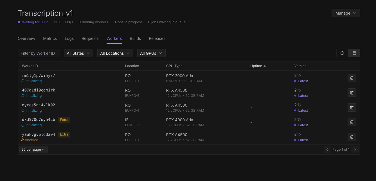Go to next page of workers
This screenshot has height=181, width=376.
tap(355, 150)
